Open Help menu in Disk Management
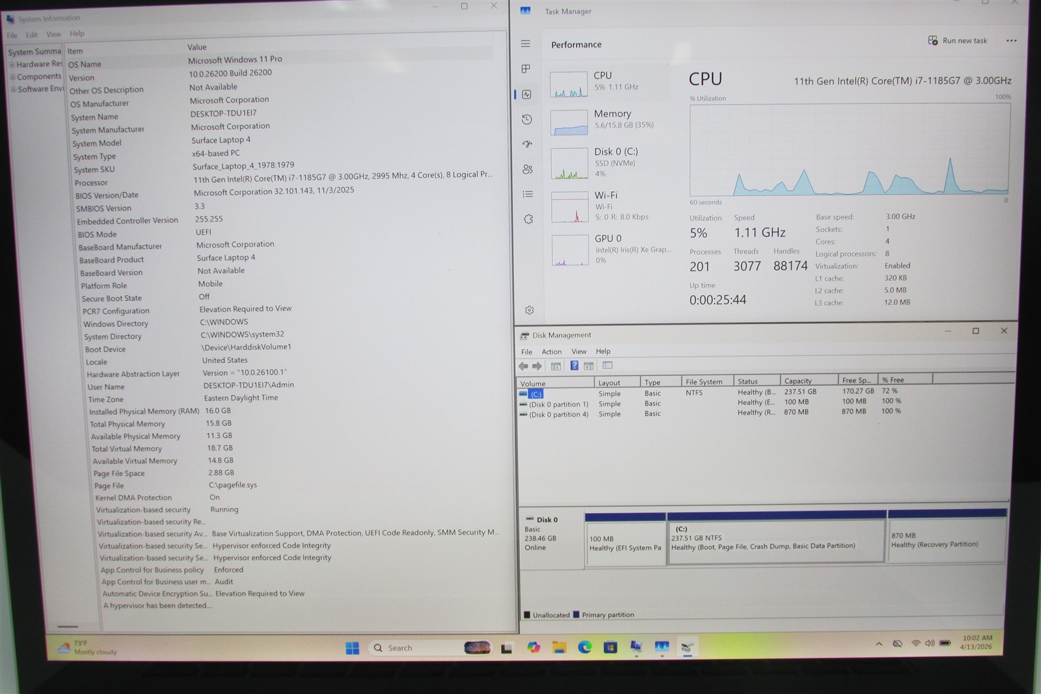Viewport: 1041px width, 694px height. pos(603,351)
